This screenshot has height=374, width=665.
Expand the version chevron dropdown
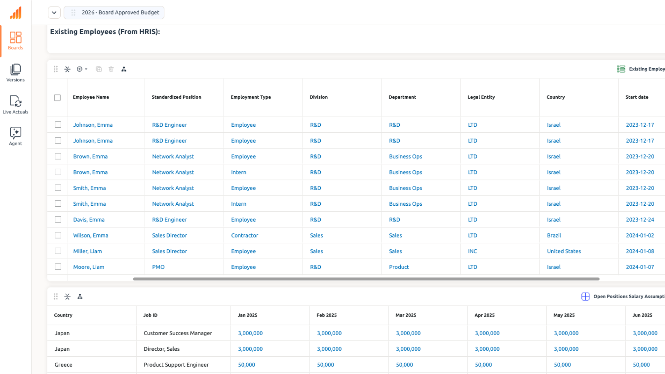coord(54,12)
